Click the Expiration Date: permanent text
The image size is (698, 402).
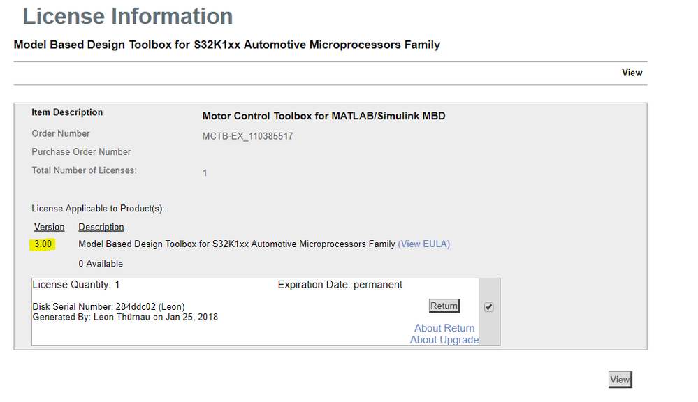tap(340, 285)
